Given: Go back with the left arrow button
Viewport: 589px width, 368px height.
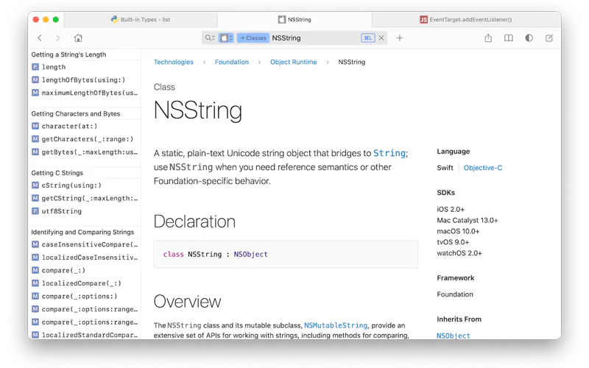Looking at the screenshot, I should point(40,38).
